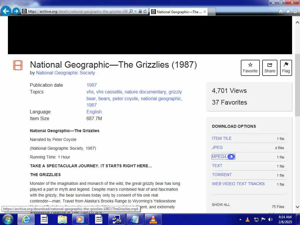
Task: Flag this item with the Flag button
Action: coord(286,68)
